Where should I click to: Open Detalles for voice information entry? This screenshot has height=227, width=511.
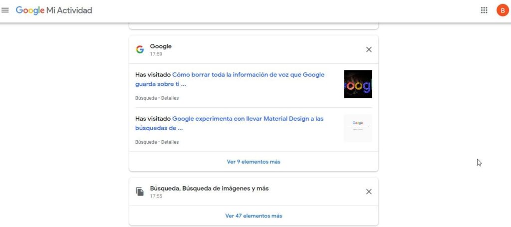[x=170, y=98]
